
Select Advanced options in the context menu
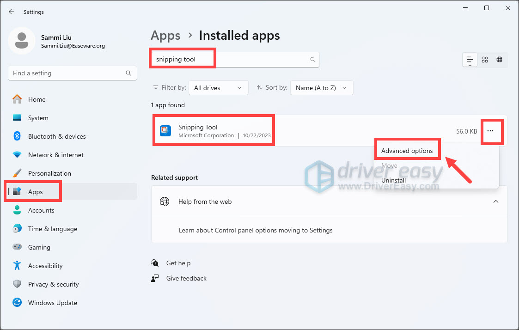tap(407, 150)
